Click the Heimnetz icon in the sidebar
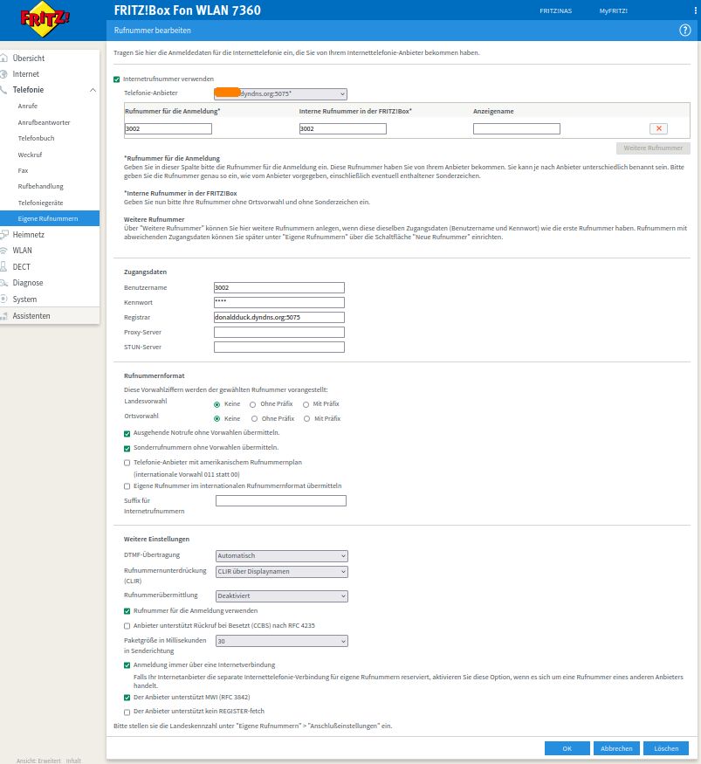This screenshot has width=701, height=764. pyautogui.click(x=4, y=234)
